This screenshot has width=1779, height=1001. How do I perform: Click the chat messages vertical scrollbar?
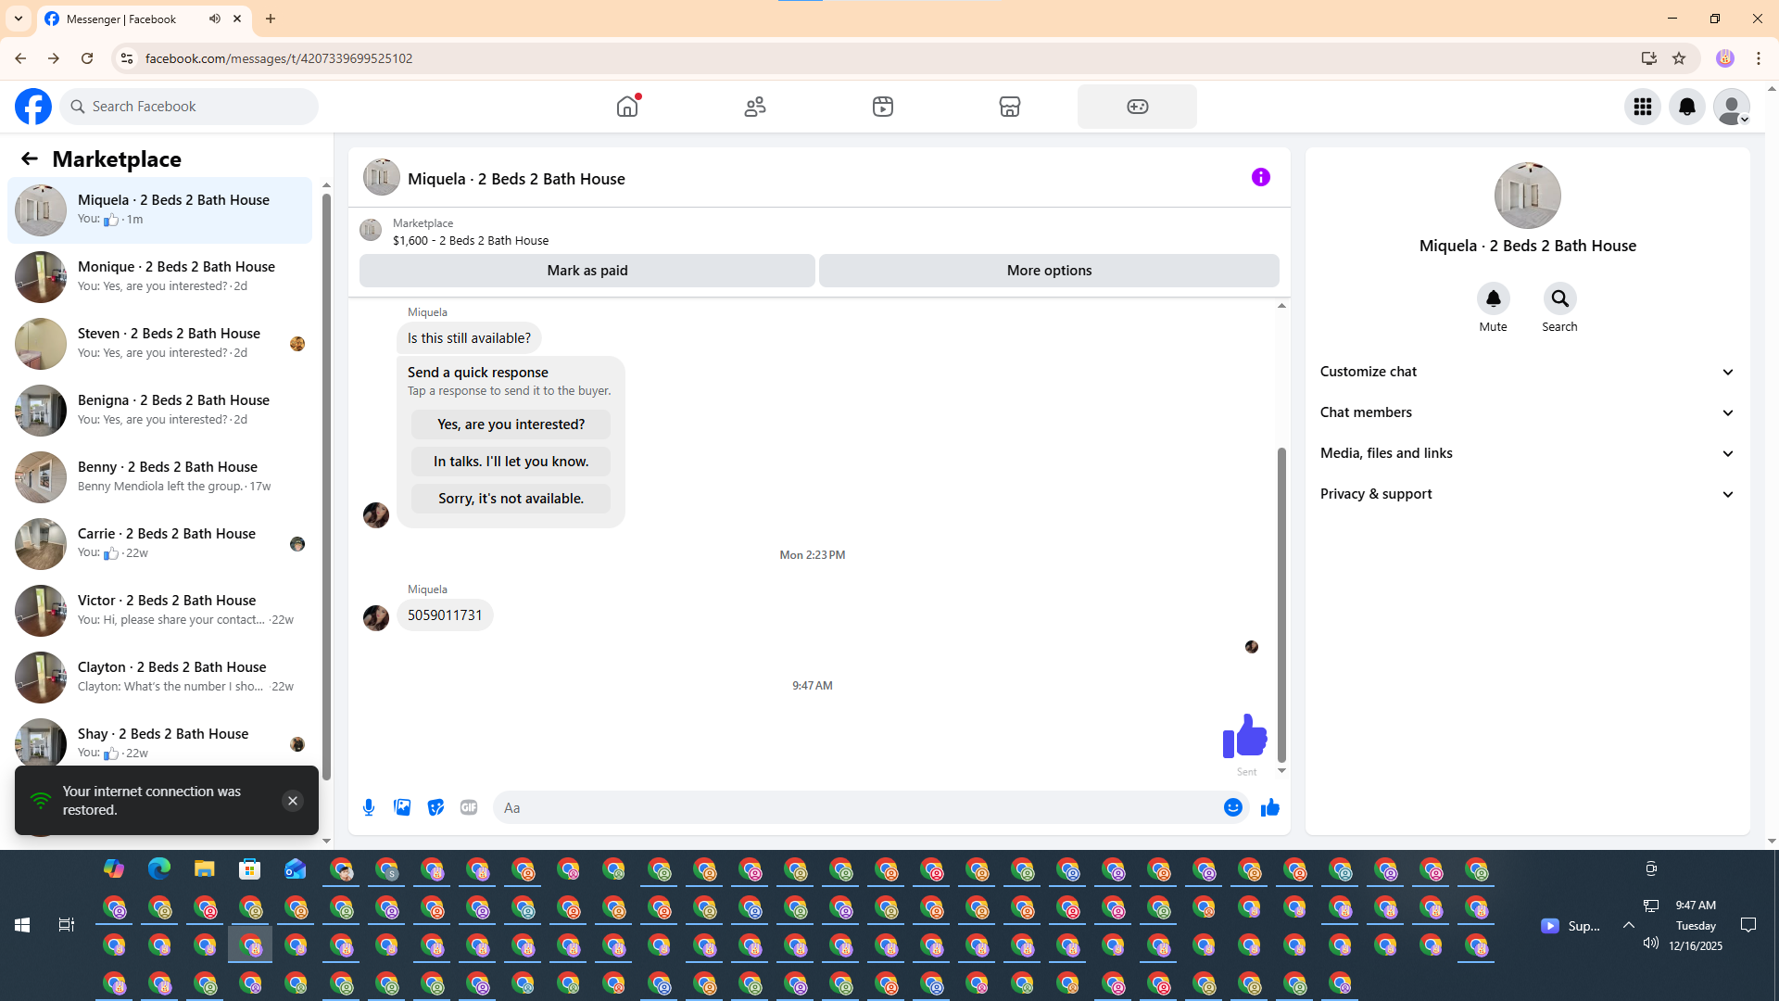1282,604
